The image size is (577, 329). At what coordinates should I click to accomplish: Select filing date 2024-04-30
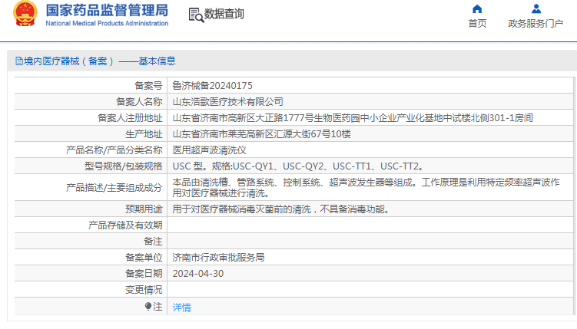(198, 274)
